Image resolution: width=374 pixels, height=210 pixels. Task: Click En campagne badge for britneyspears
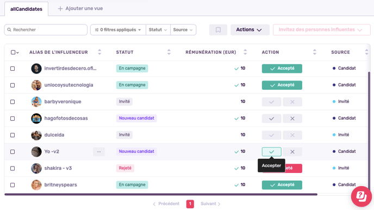pyautogui.click(x=132, y=185)
